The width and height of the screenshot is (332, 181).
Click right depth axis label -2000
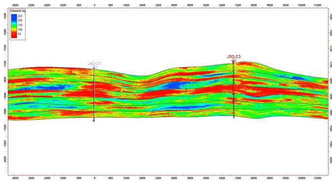point(331,160)
